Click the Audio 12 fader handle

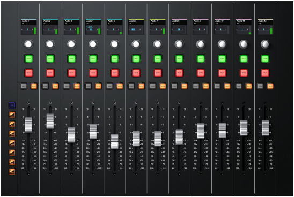(266, 128)
